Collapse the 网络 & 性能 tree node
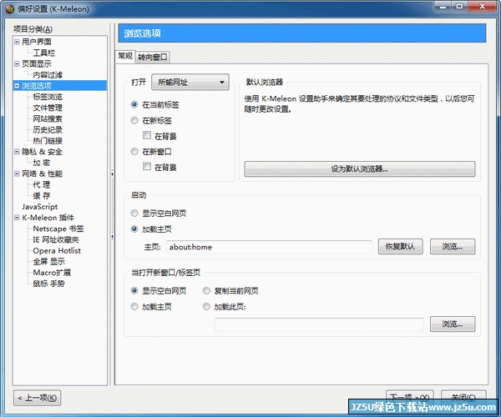 (x=17, y=173)
